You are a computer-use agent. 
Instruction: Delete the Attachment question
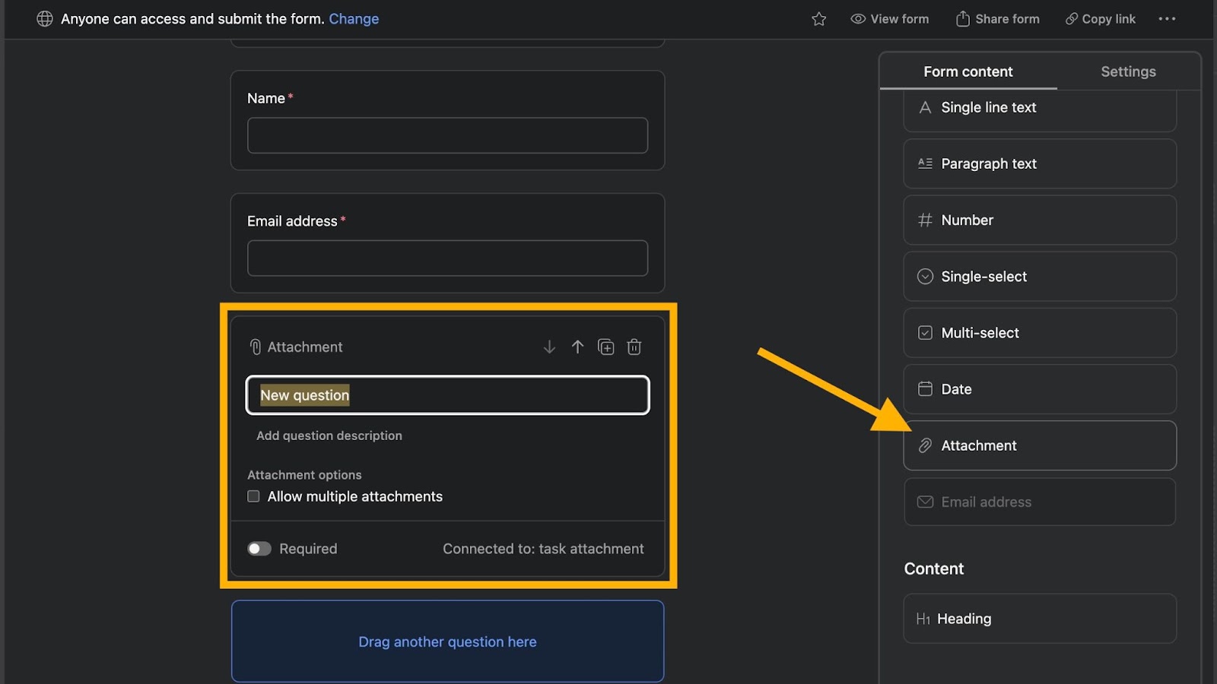[634, 347]
